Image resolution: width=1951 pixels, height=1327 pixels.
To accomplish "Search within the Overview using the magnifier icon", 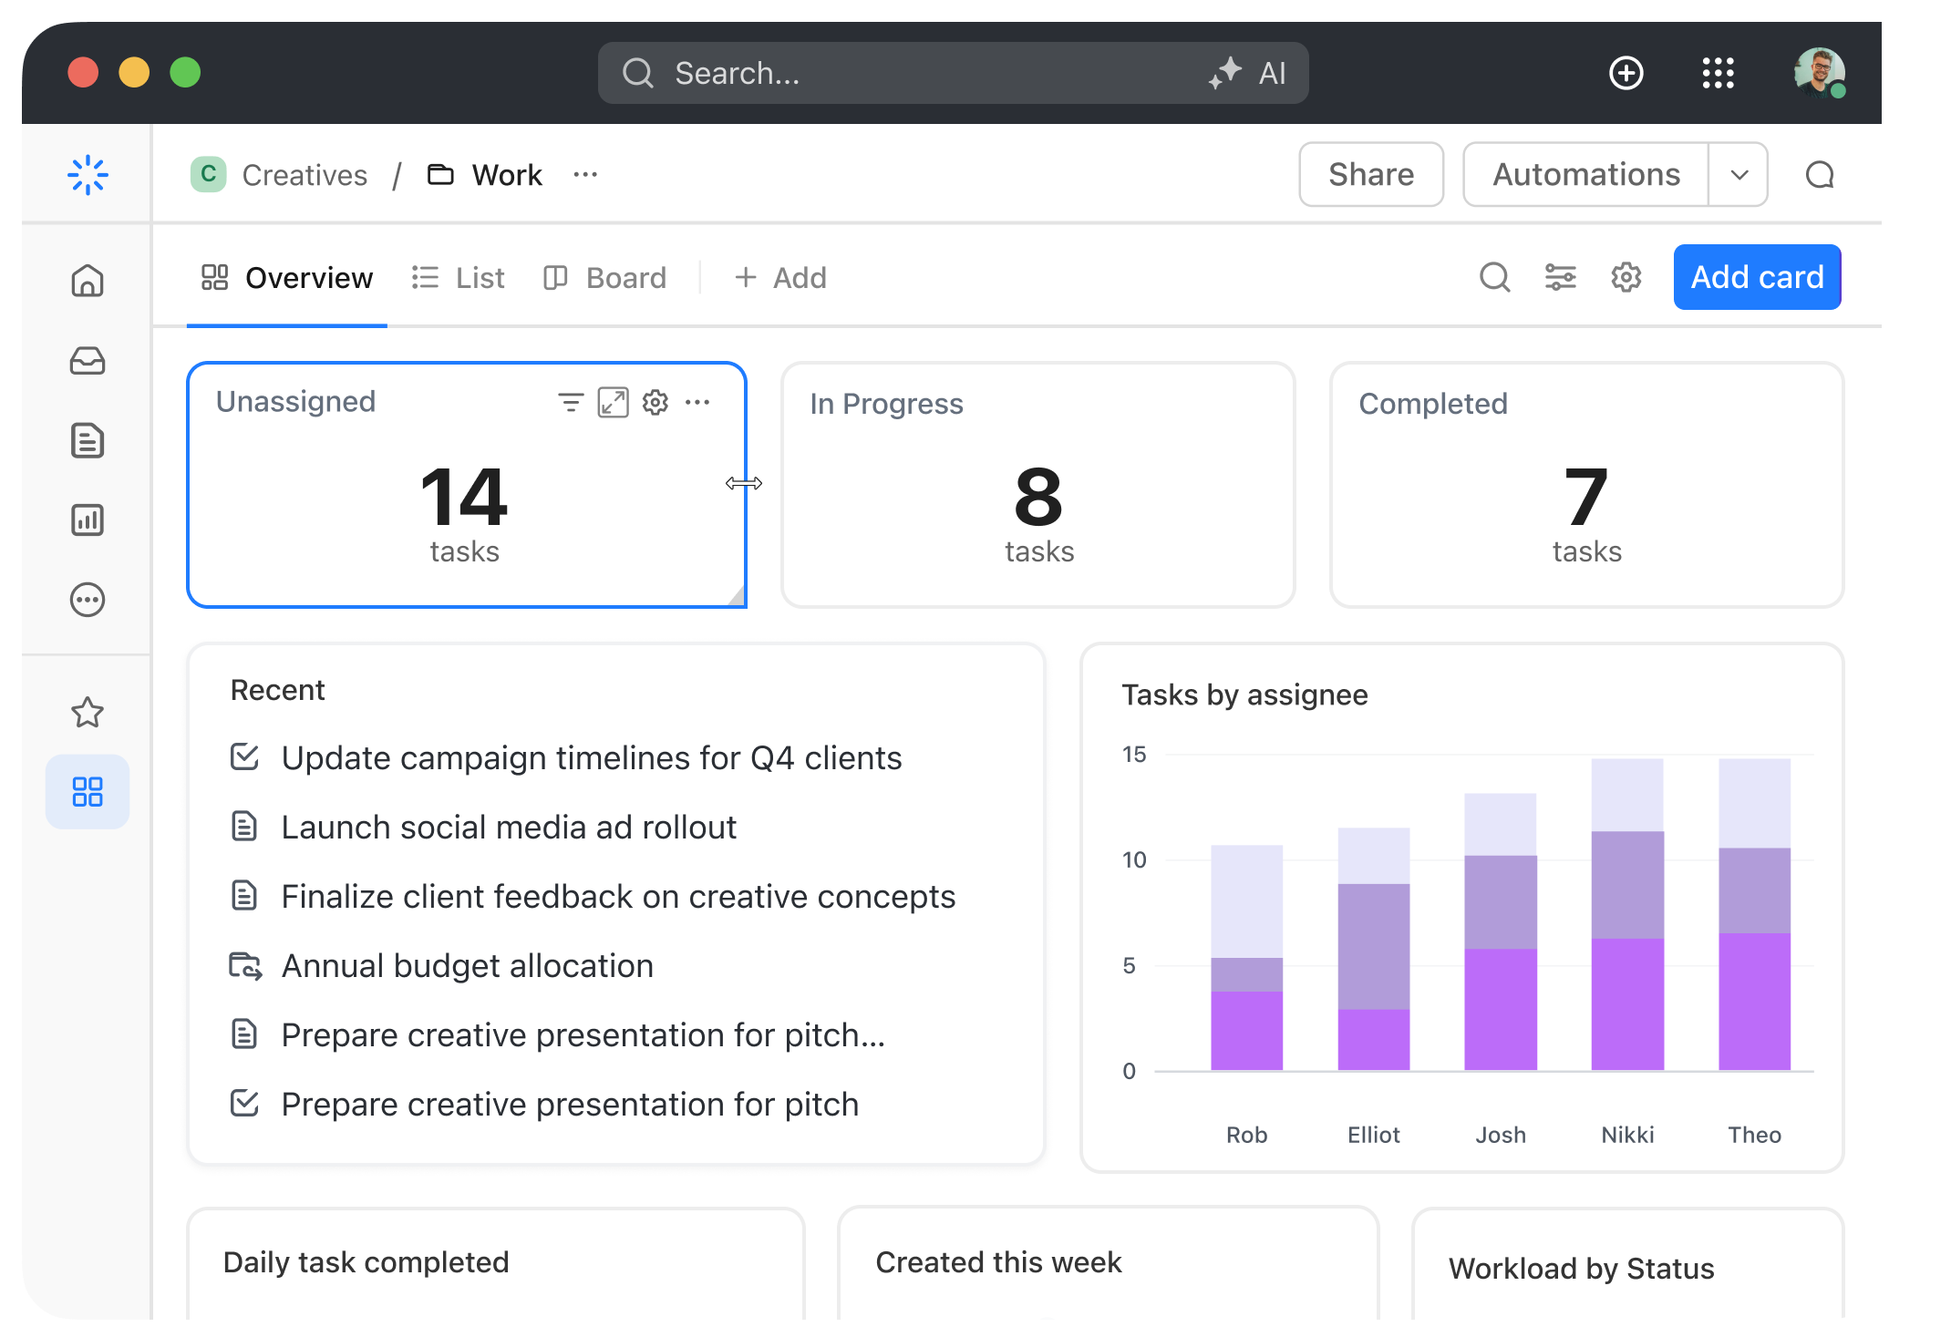I will click(x=1494, y=277).
